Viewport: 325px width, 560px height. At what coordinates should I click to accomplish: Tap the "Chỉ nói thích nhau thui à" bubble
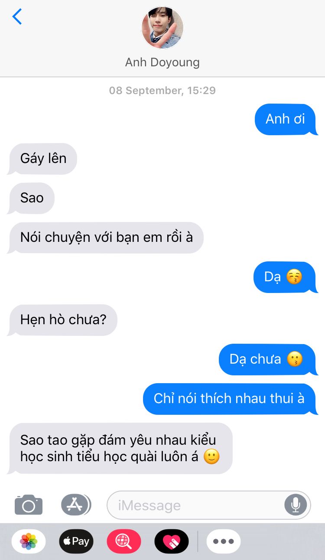point(230,399)
